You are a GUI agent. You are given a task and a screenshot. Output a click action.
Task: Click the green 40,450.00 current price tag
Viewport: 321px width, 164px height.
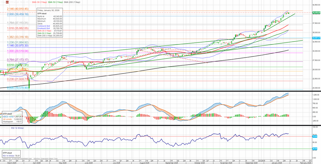click(x=316, y=13)
